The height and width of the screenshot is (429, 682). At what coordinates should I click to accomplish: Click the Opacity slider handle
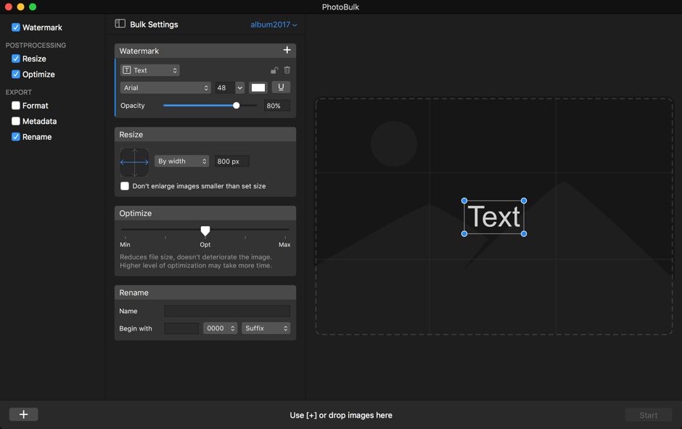236,106
